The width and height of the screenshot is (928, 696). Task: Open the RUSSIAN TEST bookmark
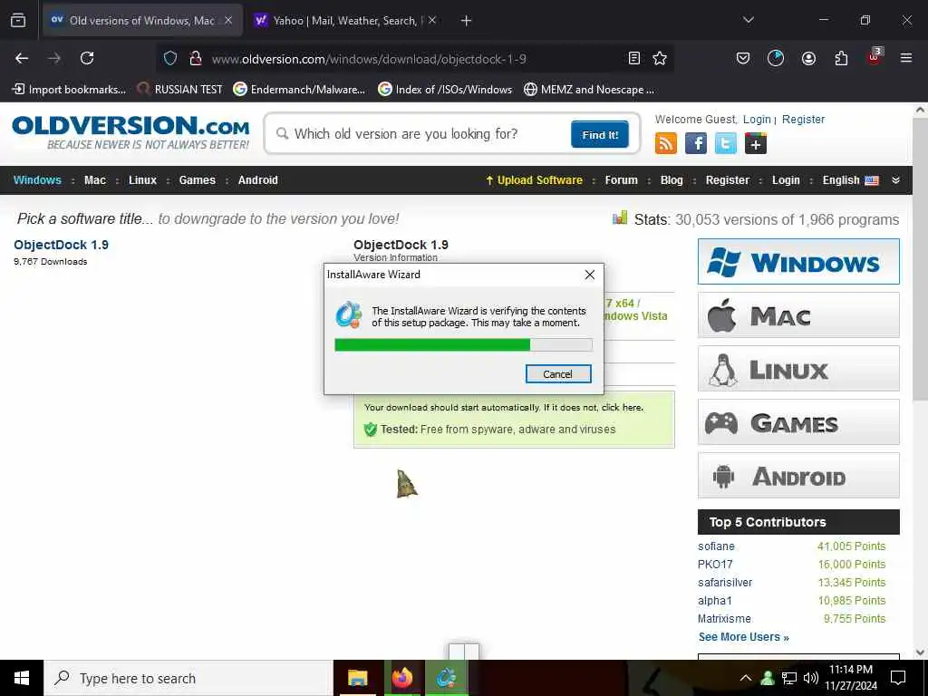(x=180, y=90)
